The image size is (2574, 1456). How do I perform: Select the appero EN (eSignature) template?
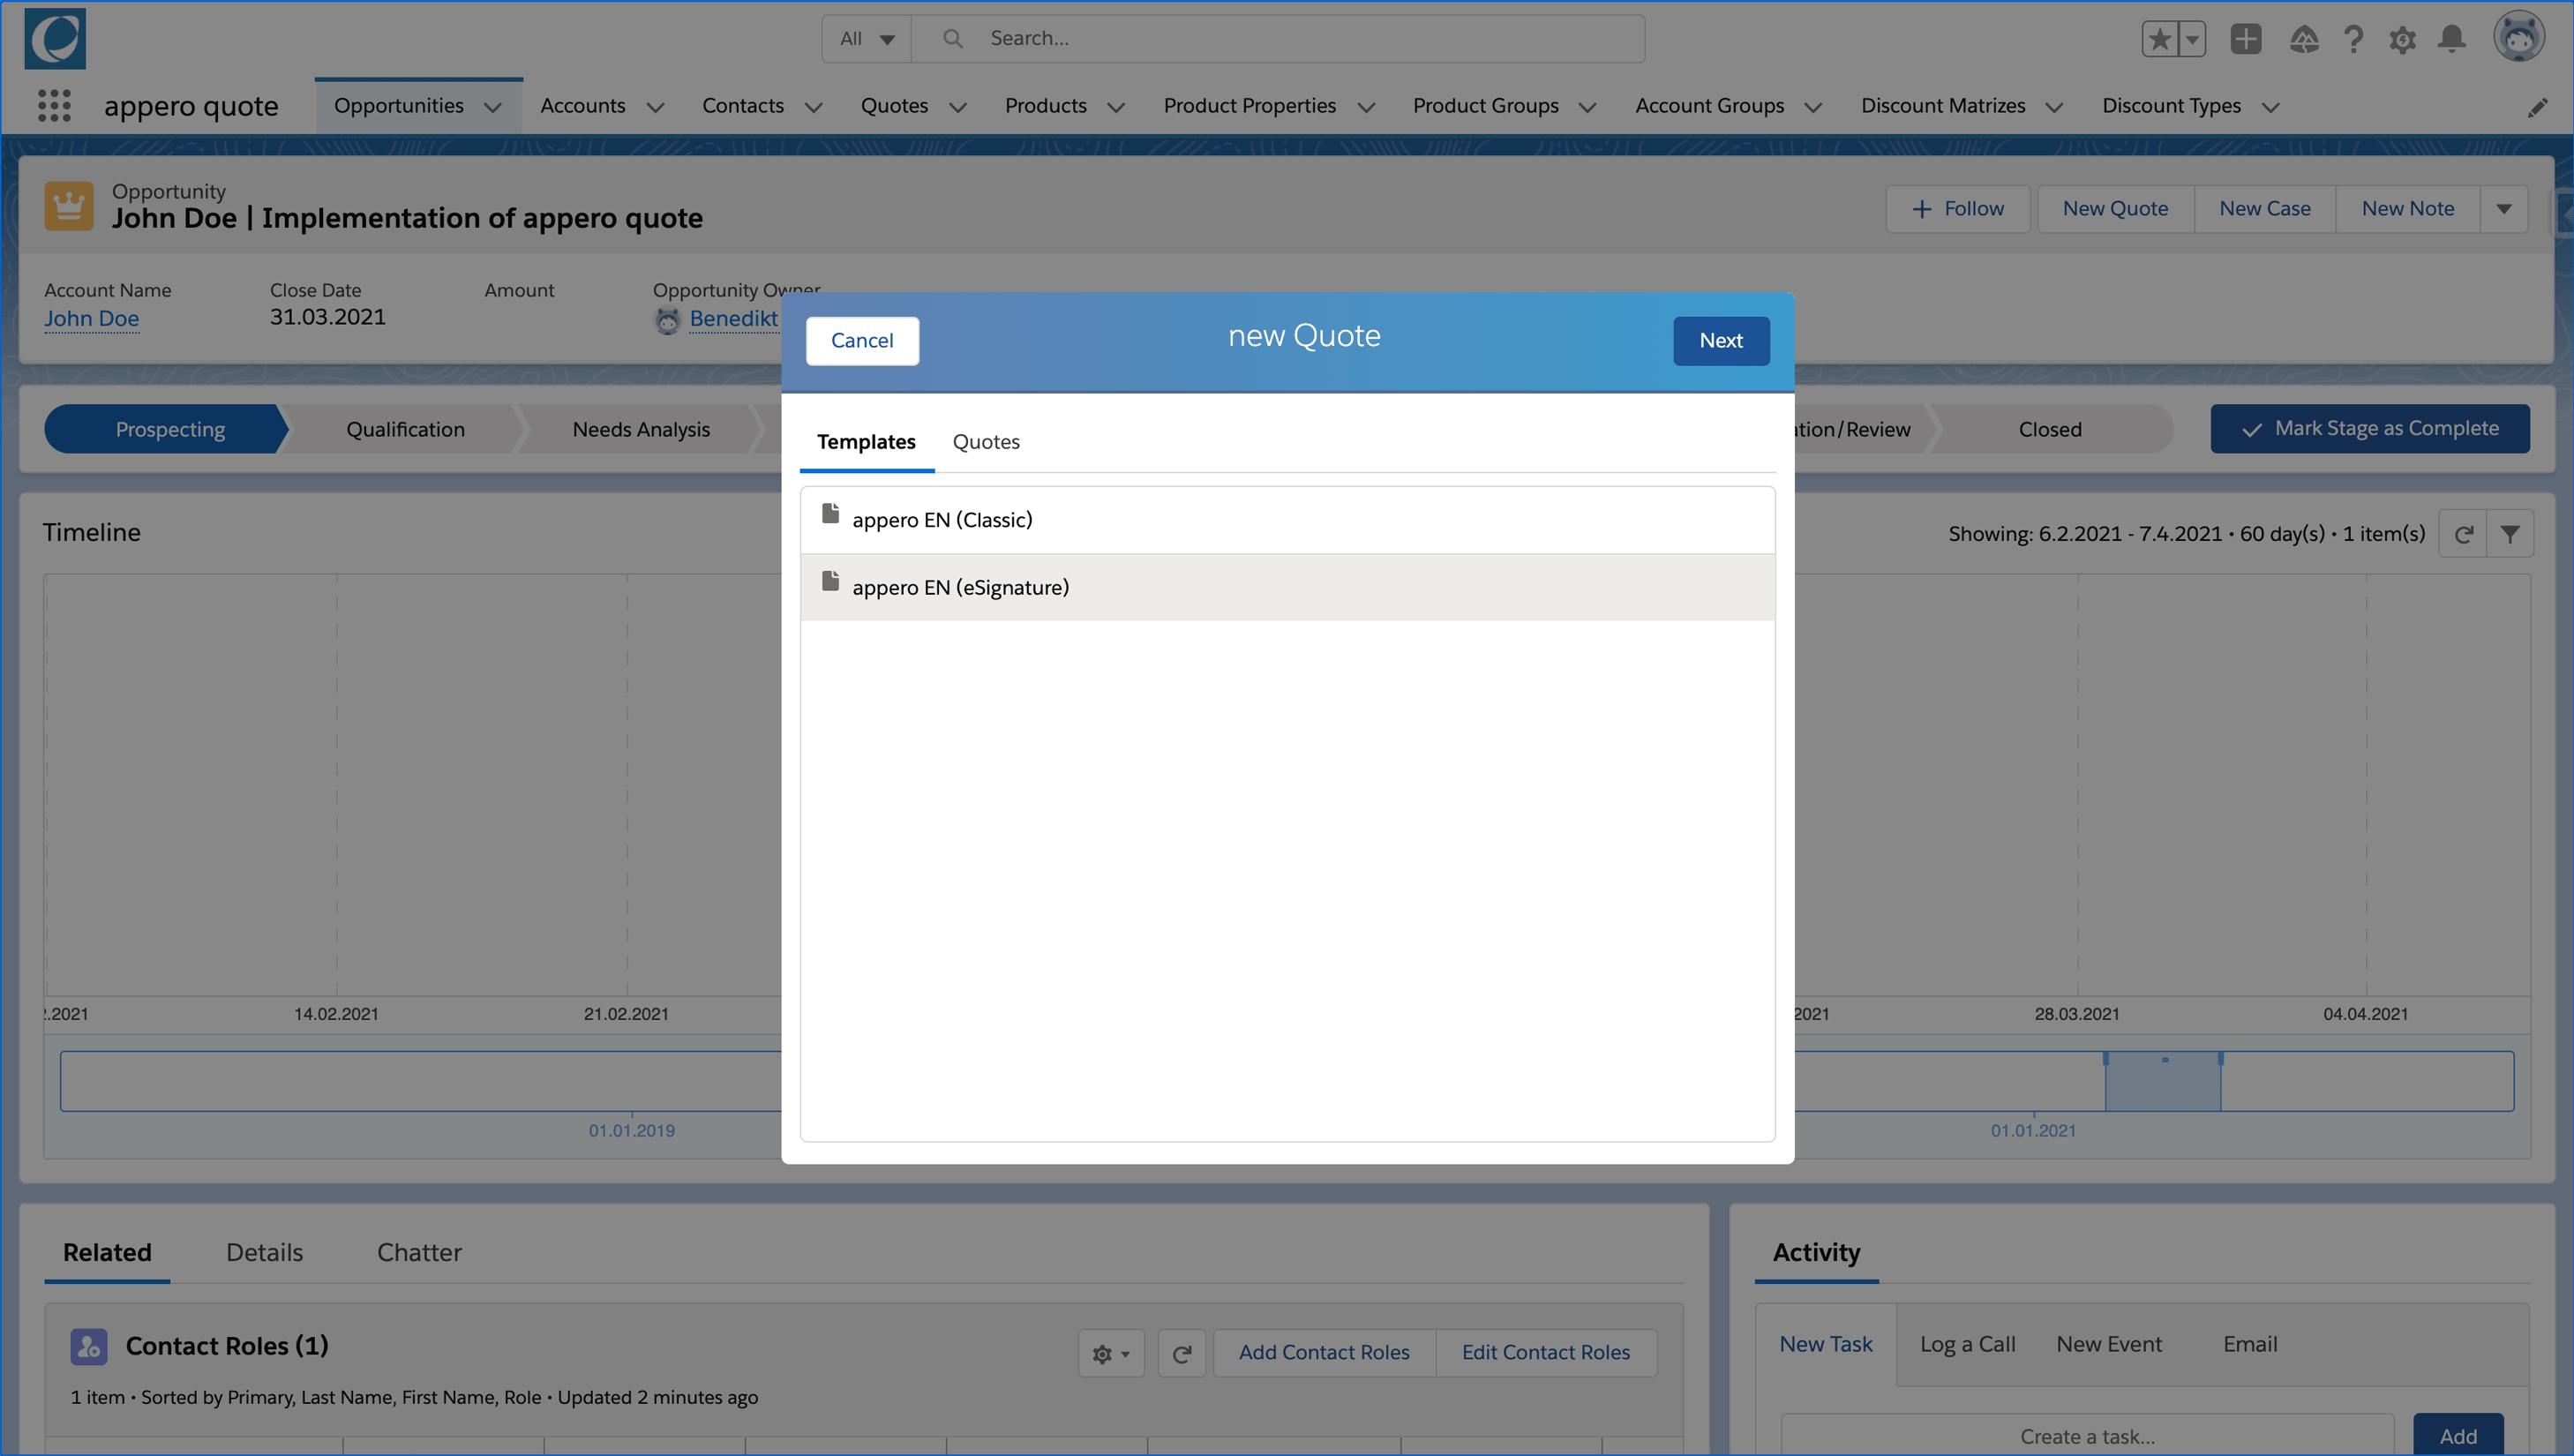(960, 588)
